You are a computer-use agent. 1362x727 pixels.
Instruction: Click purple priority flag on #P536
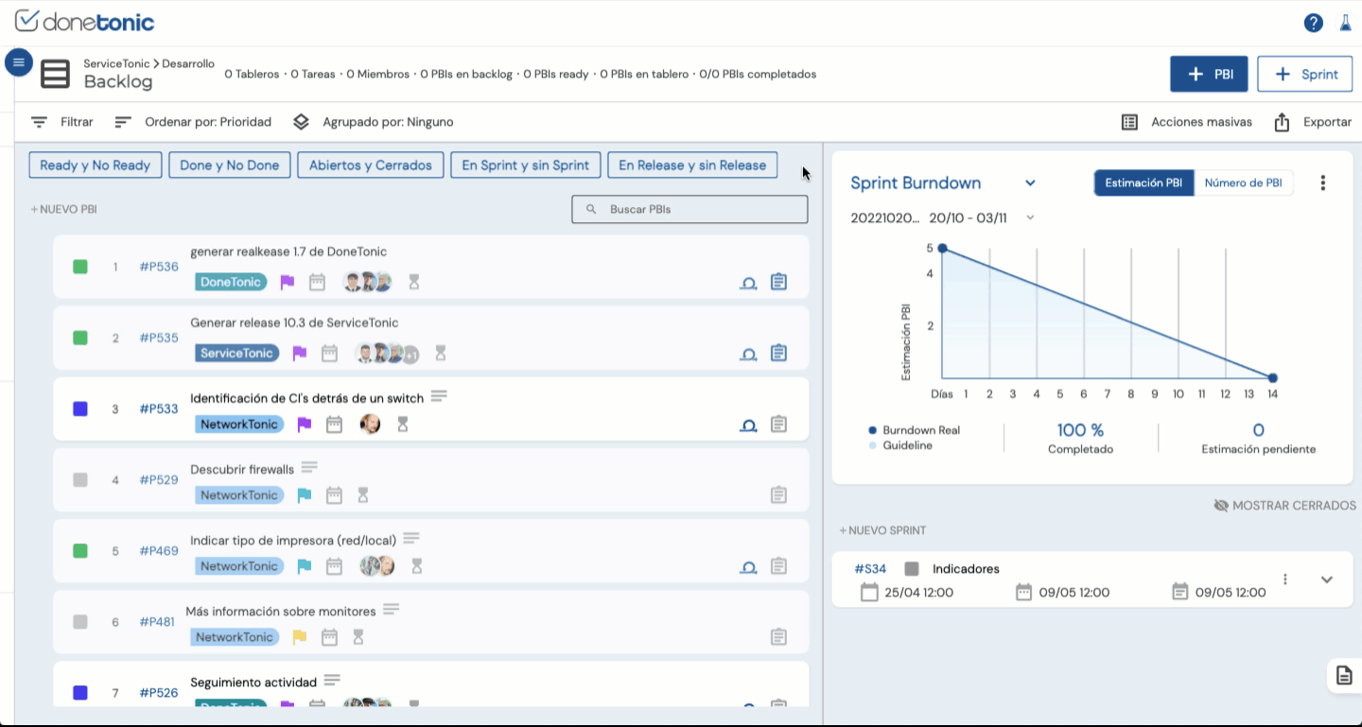click(288, 282)
